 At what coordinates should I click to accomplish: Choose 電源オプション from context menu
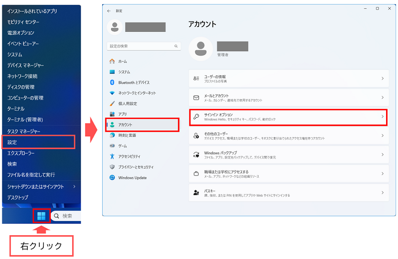coord(20,33)
